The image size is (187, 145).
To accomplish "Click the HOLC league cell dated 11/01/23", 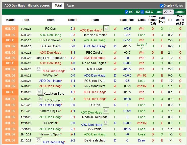I will (10, 92).
